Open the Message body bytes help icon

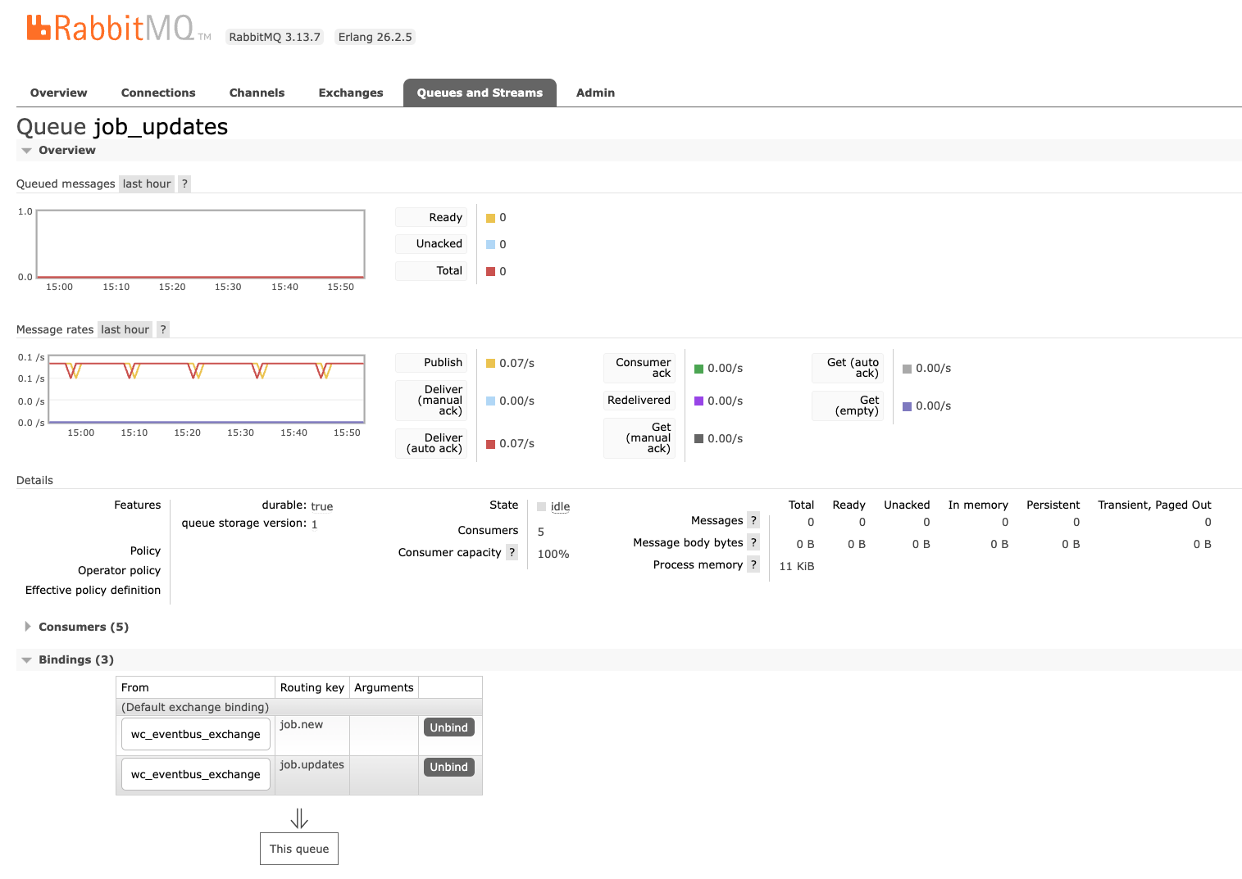click(x=753, y=541)
